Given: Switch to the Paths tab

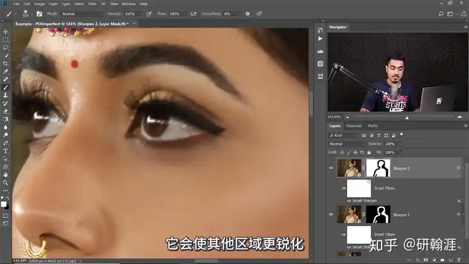Looking at the screenshot, I should (373, 126).
